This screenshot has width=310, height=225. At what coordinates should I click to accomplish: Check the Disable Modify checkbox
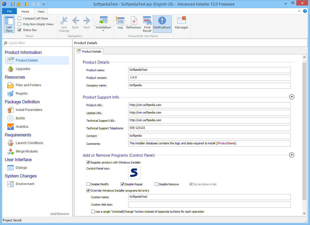88,184
